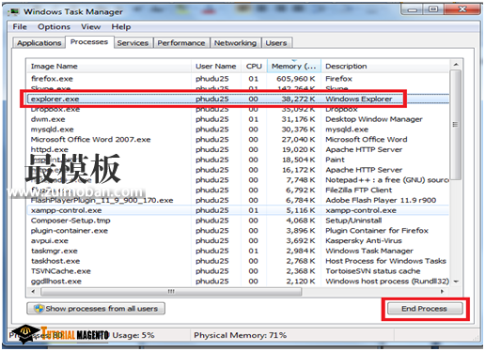
Task: Switch to the Services tab
Action: tap(133, 43)
